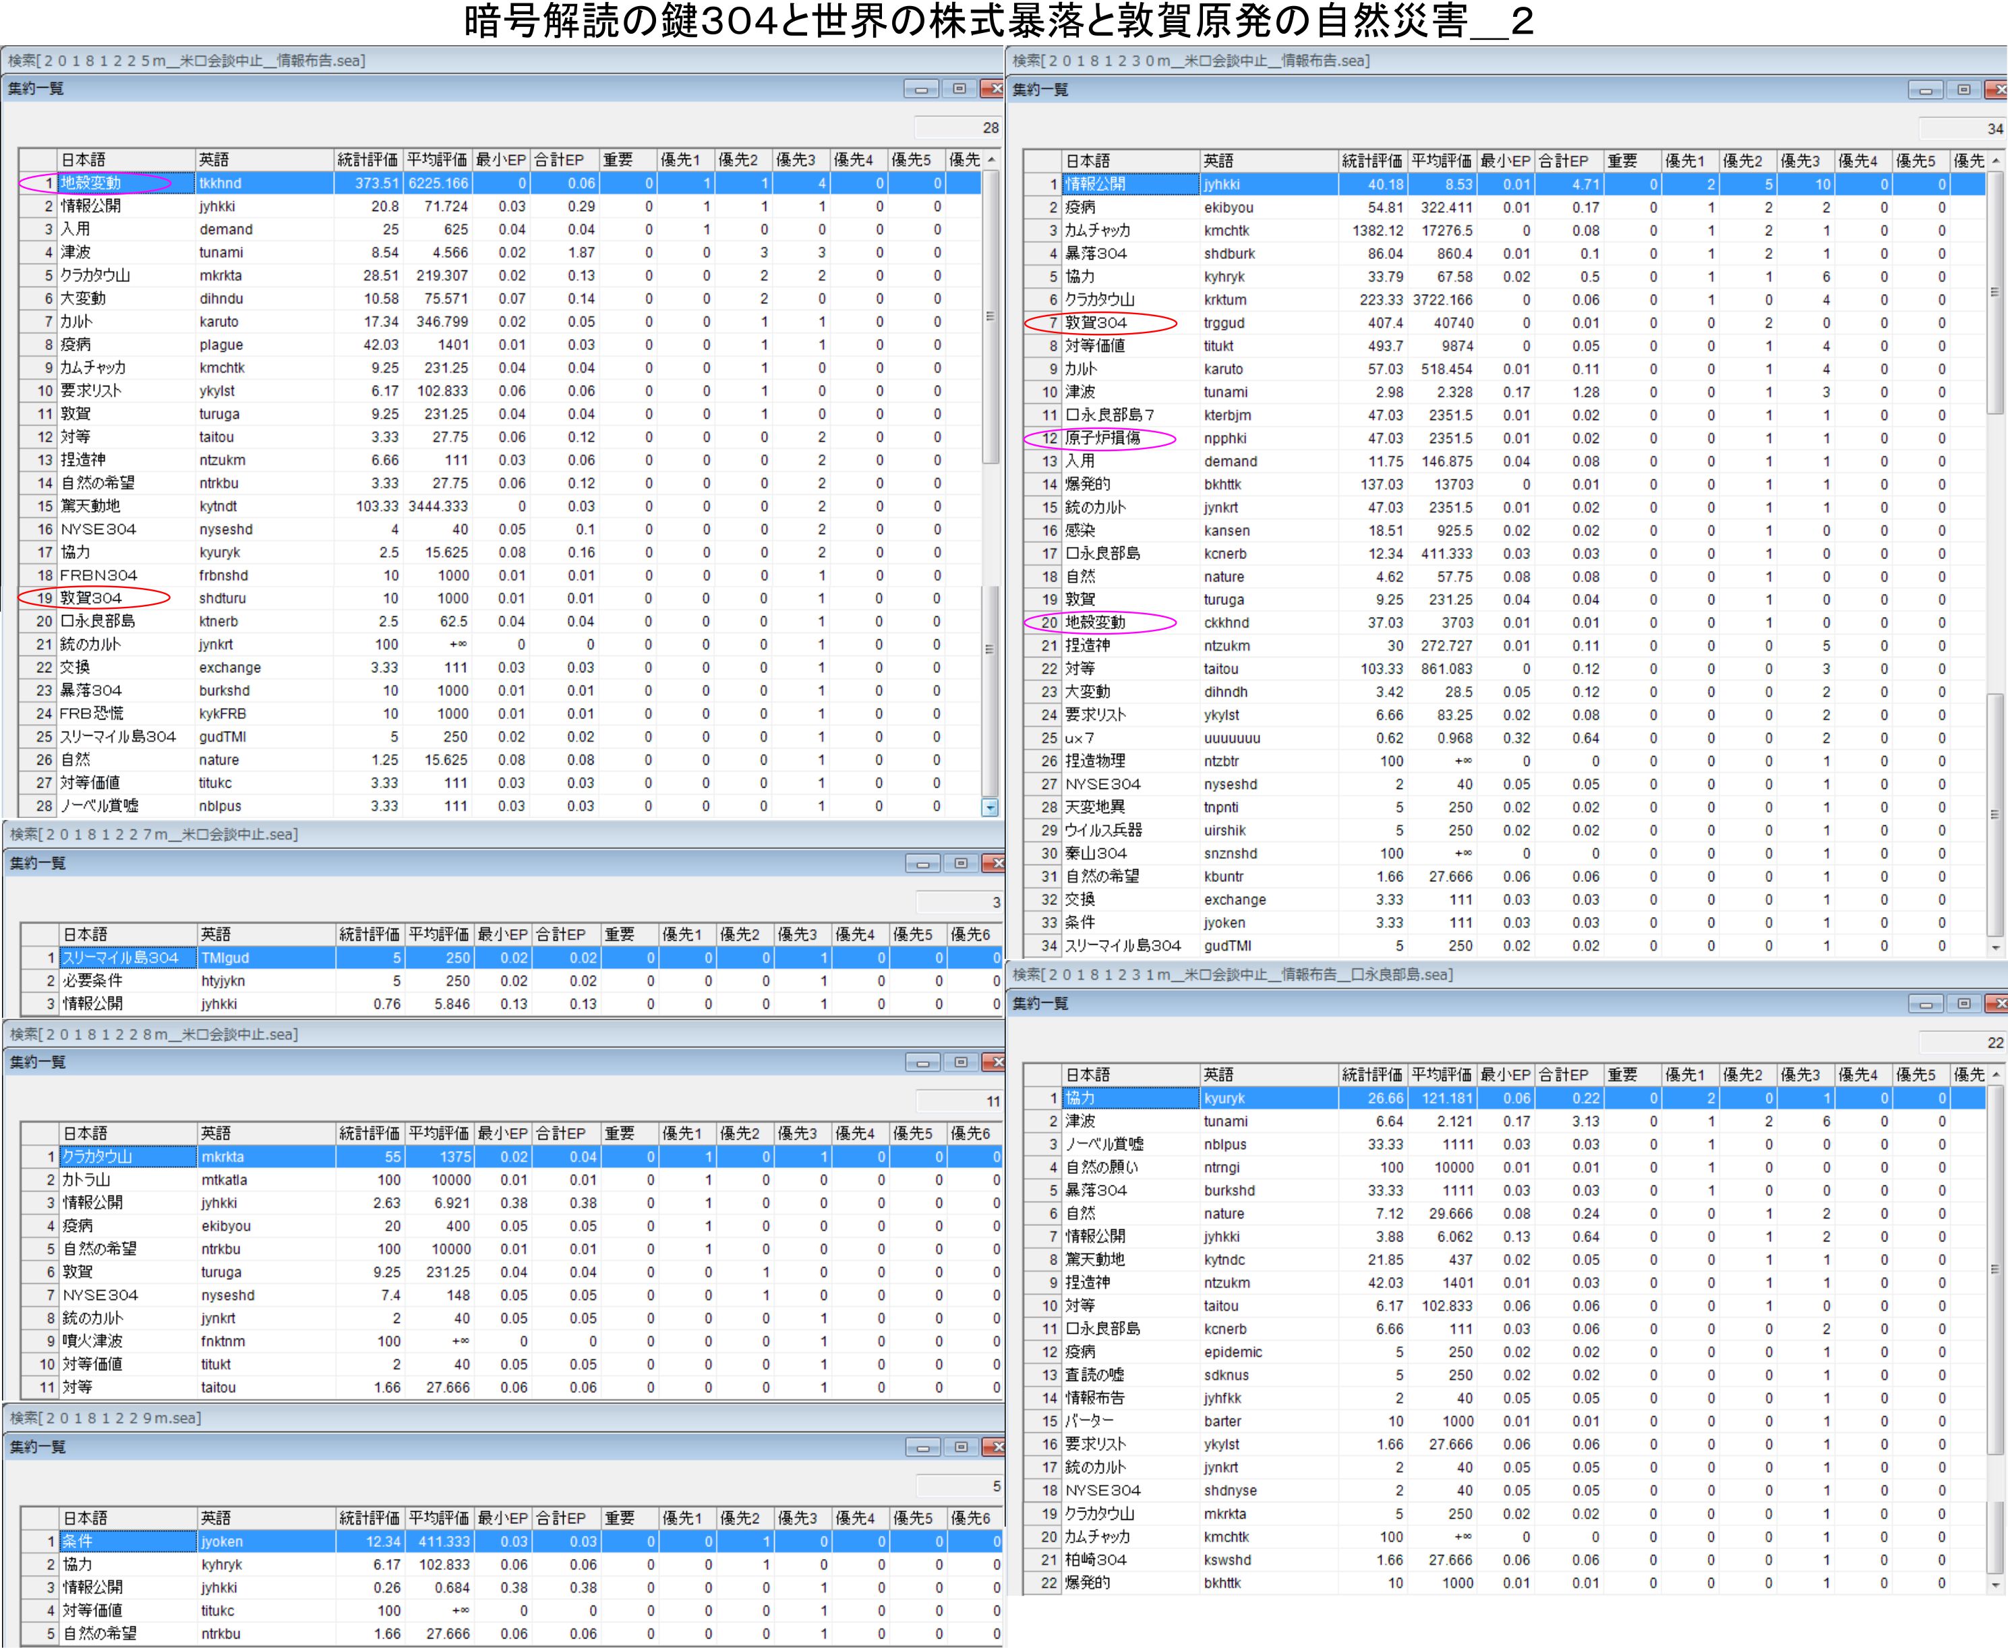Select 原子炉損傷 row in 20181230m table
The width and height of the screenshot is (2008, 1648).
point(1102,438)
